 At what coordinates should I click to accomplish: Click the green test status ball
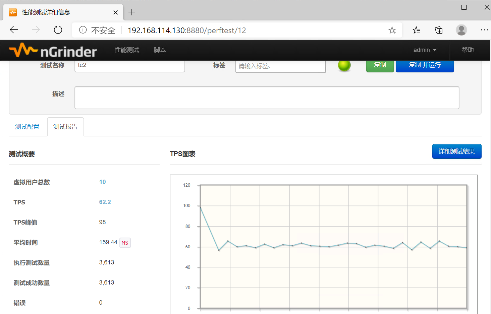click(x=344, y=65)
